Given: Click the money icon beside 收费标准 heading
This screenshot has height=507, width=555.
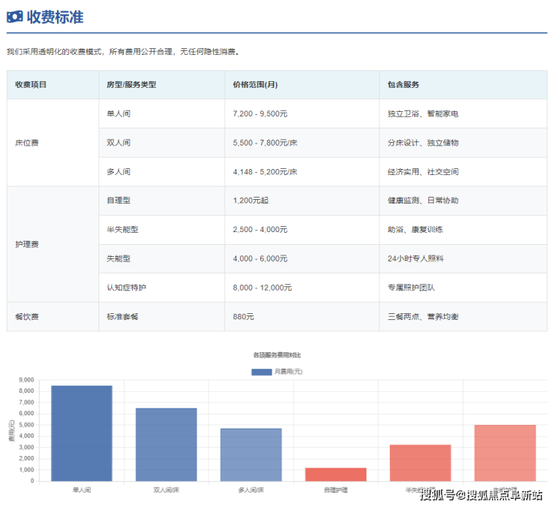Looking at the screenshot, I should (x=14, y=16).
